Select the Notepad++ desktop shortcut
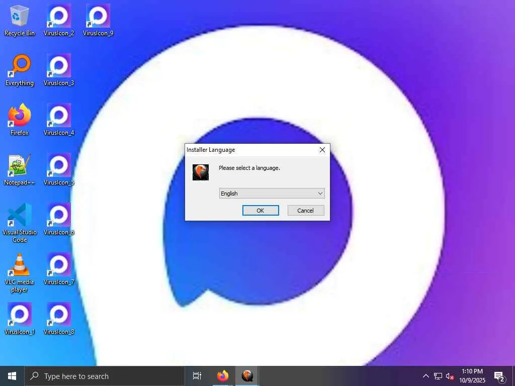The height and width of the screenshot is (386, 515). 20,170
